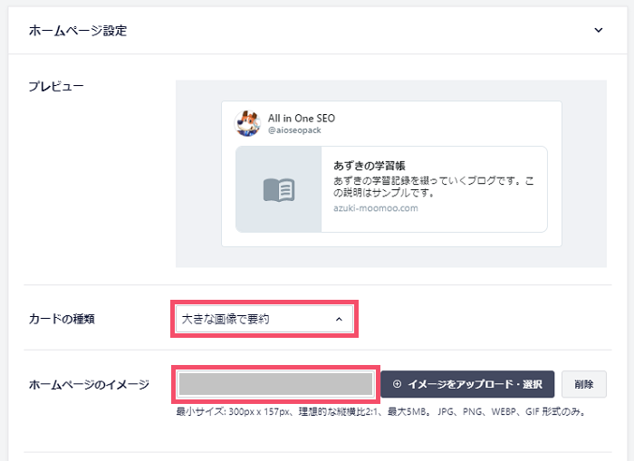The image size is (634, 461).
Task: Open the カードの種類 dropdown
Action: [264, 319]
